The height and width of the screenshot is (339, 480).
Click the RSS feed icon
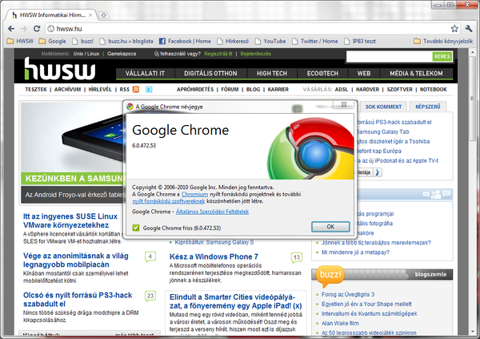[x=136, y=89]
